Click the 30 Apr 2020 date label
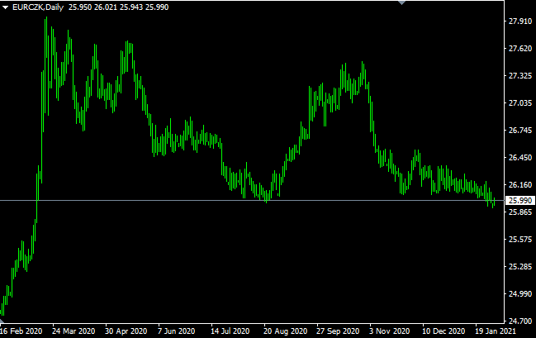Image resolution: width=536 pixels, height=338 pixels. (x=126, y=331)
